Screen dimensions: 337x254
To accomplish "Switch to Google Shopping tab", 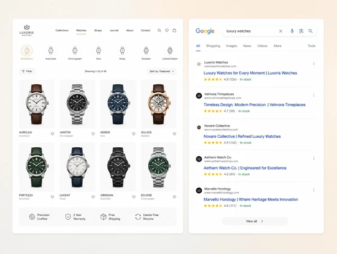I will [x=213, y=46].
